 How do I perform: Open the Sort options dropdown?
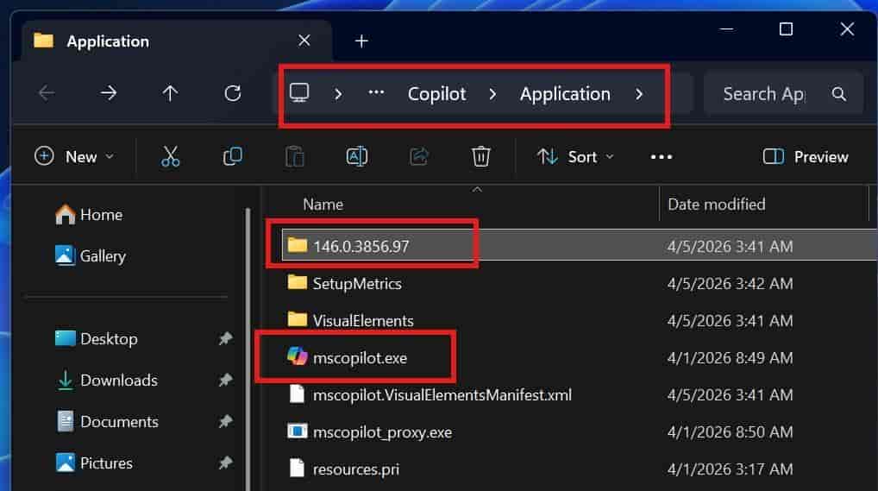575,157
